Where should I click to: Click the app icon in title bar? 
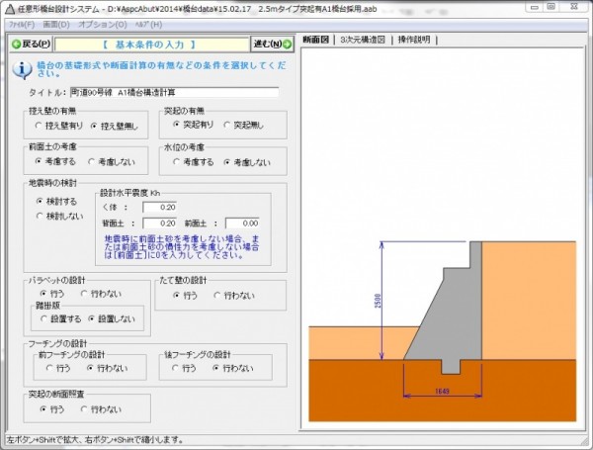[x=10, y=8]
